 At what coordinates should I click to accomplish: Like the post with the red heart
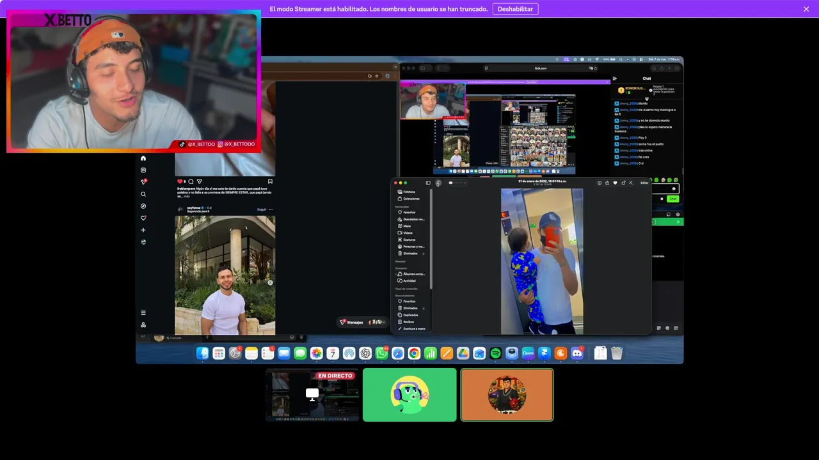click(x=180, y=181)
